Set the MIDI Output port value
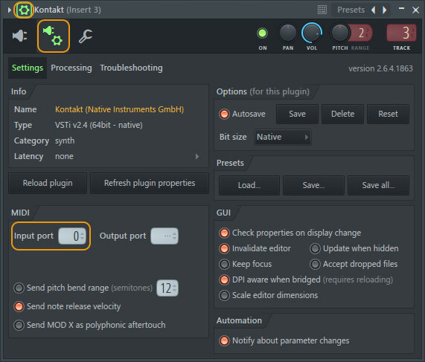The width and height of the screenshot is (425, 362). pyautogui.click(x=164, y=236)
